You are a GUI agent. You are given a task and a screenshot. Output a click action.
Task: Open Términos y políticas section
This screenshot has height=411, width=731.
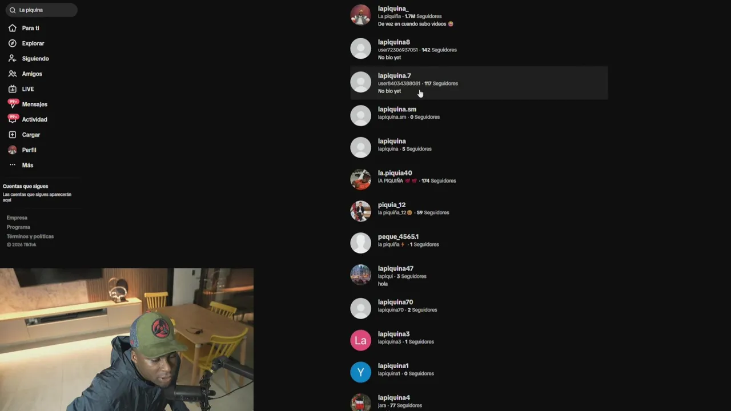coord(30,236)
